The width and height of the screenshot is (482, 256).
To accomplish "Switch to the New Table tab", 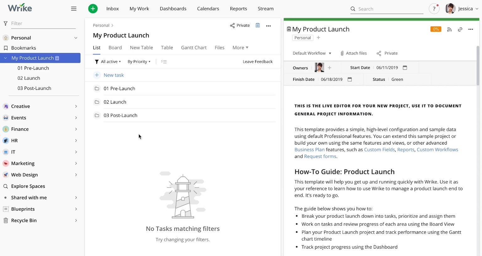I will tap(142, 48).
